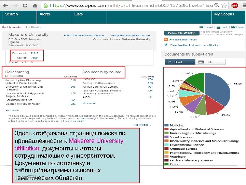
Task: Open View potential affiliation matches link
Action: [x=130, y=35]
